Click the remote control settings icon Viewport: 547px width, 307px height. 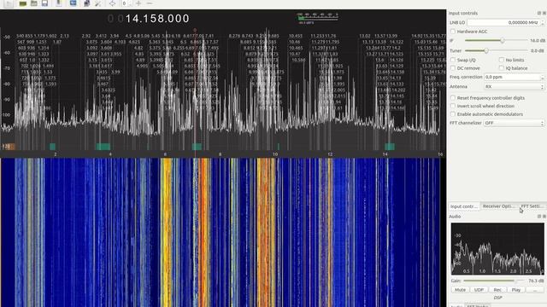(x=86, y=3)
